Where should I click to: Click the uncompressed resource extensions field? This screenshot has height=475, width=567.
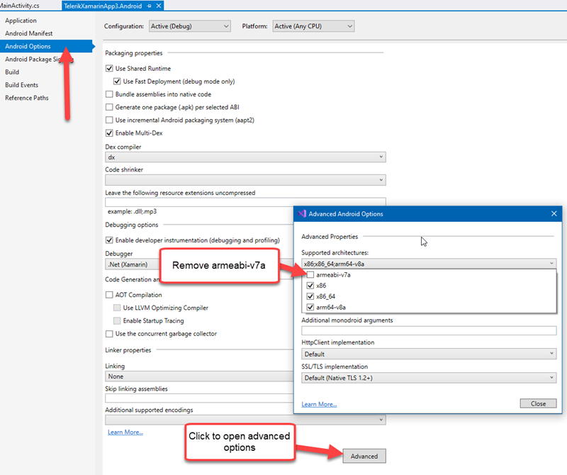coord(245,202)
